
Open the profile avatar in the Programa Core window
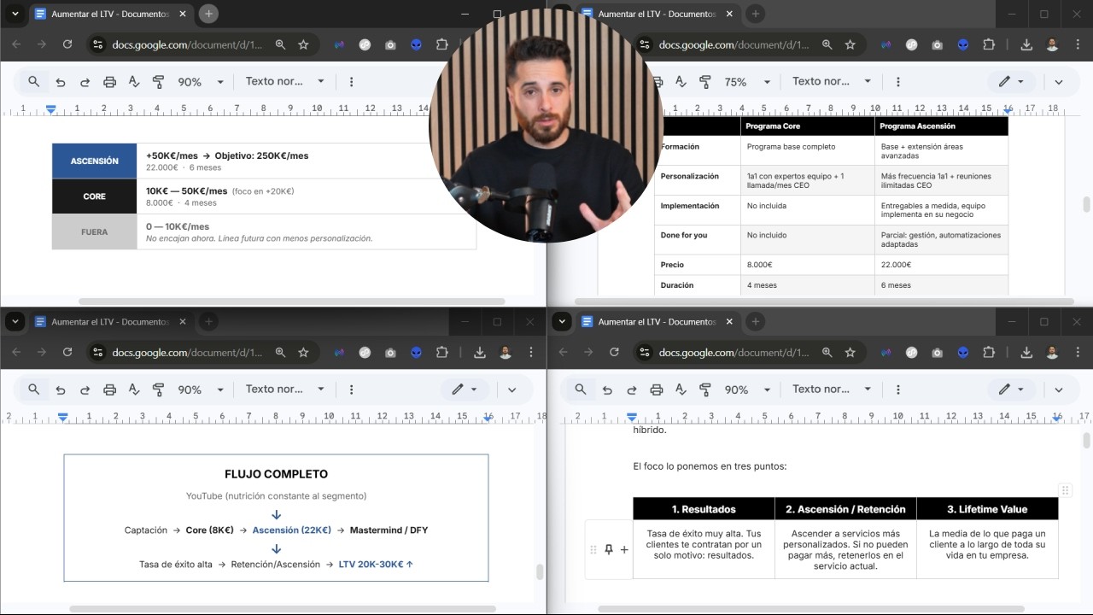click(1052, 44)
